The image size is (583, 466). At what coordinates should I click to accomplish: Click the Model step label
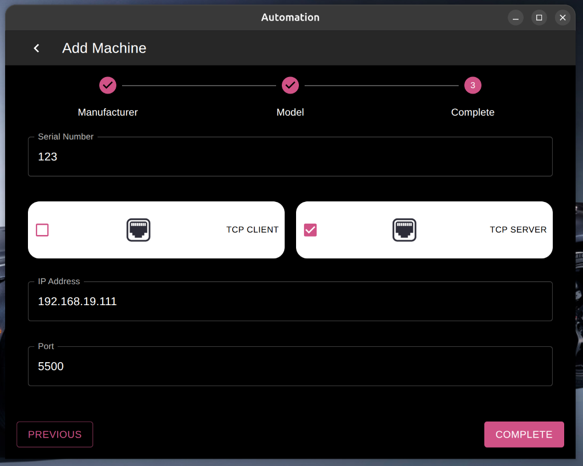[x=290, y=112]
